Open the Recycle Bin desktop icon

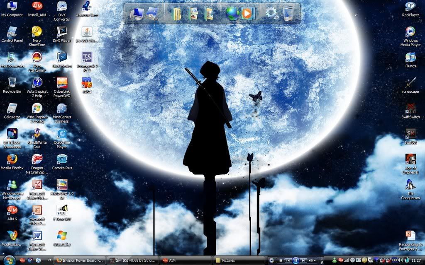(x=12, y=86)
